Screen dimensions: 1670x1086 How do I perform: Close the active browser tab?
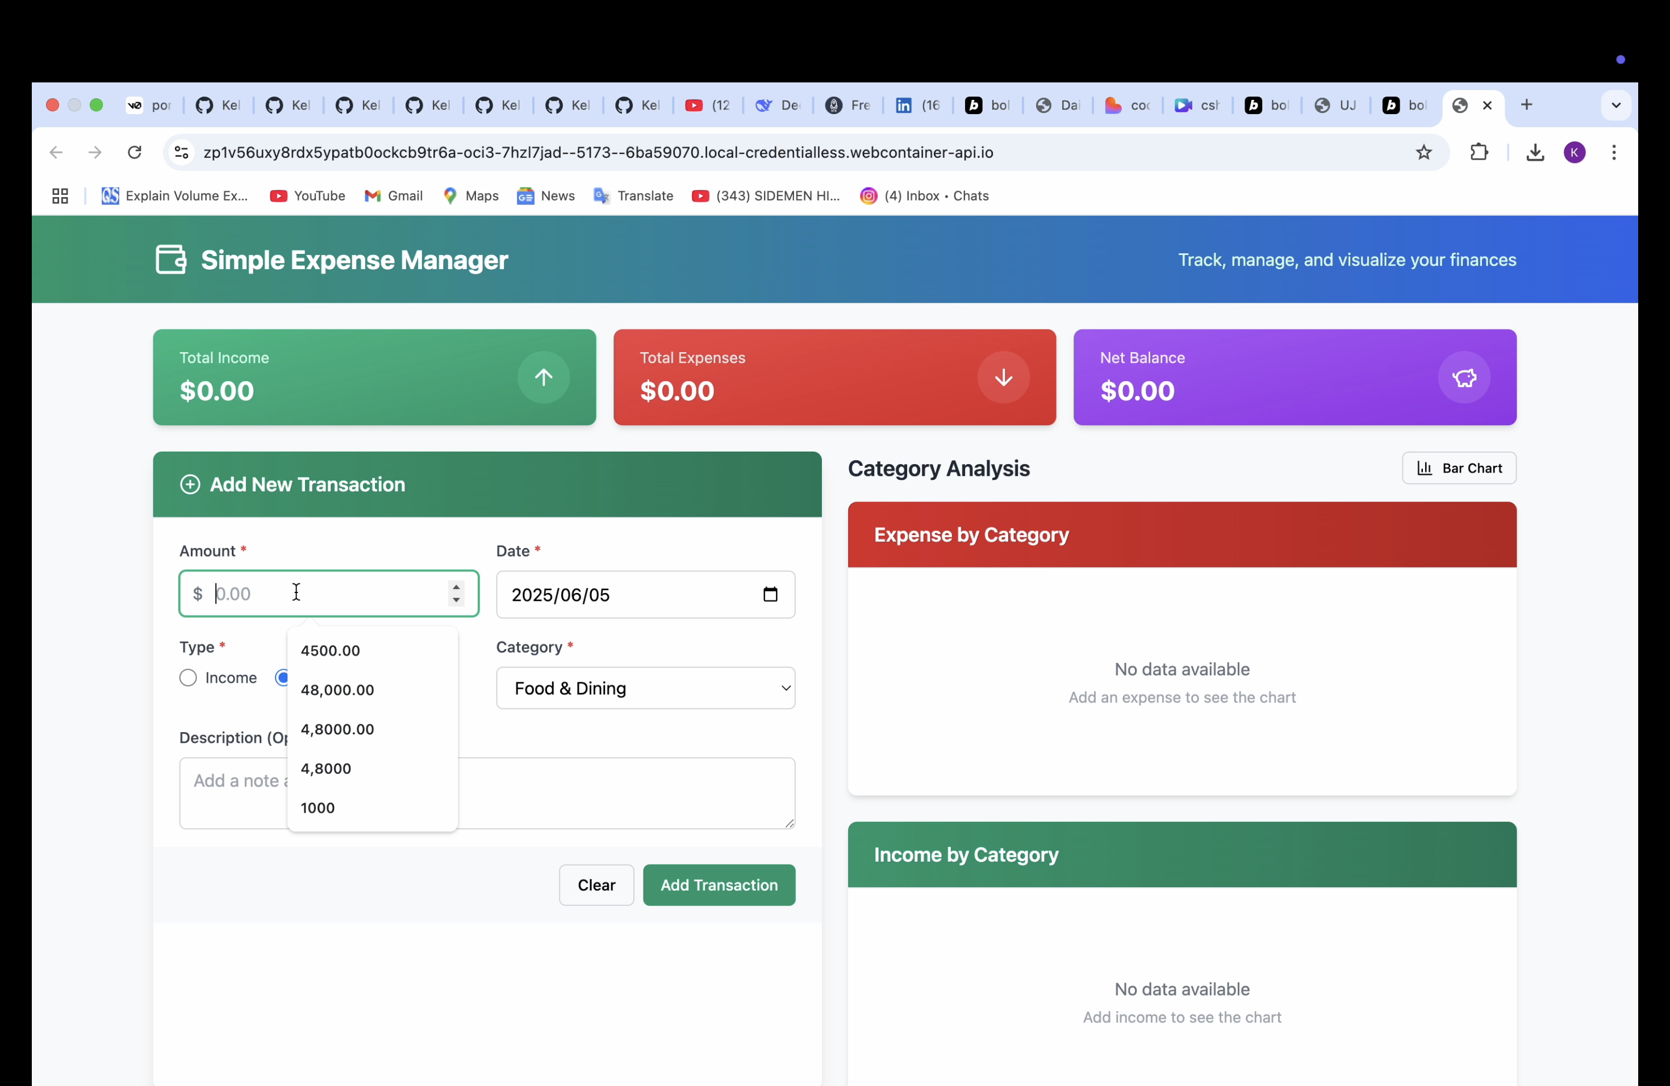[1487, 105]
